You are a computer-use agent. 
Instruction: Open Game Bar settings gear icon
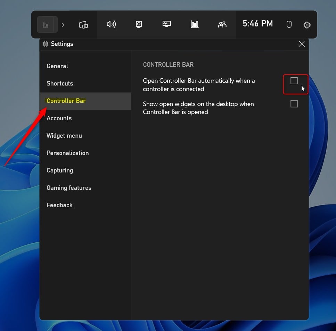pos(307,25)
